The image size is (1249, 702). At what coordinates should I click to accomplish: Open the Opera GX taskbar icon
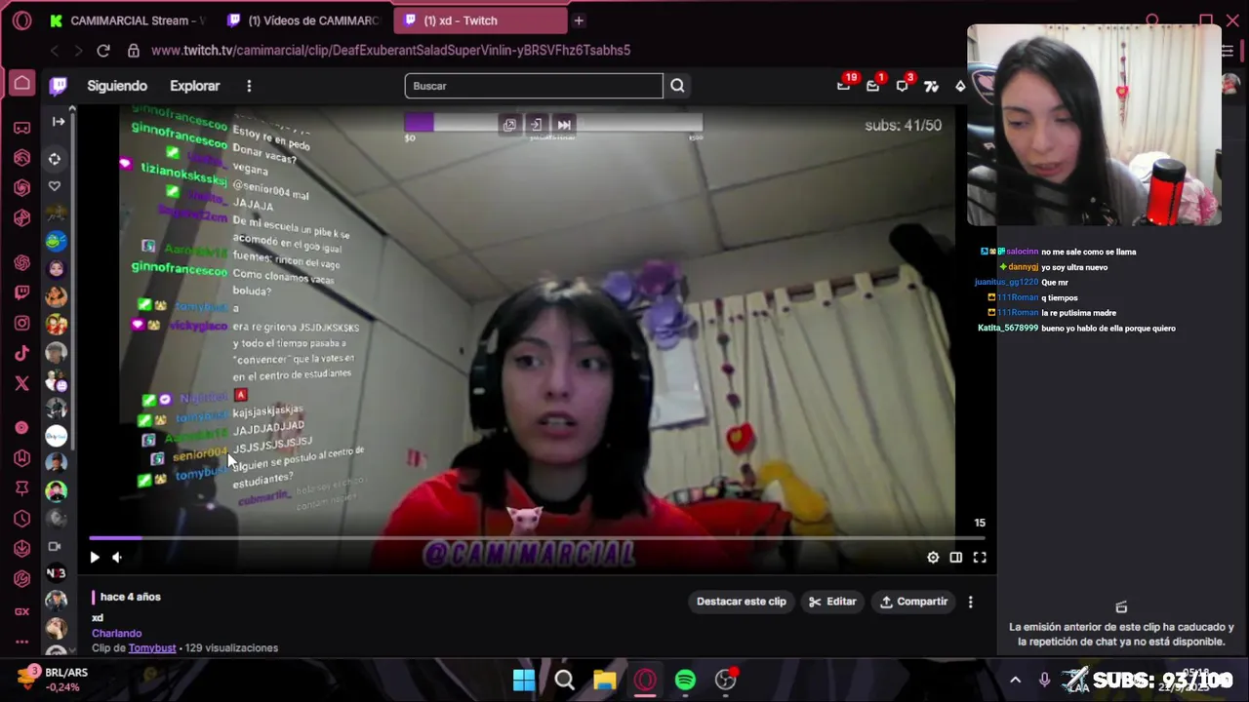click(x=645, y=680)
